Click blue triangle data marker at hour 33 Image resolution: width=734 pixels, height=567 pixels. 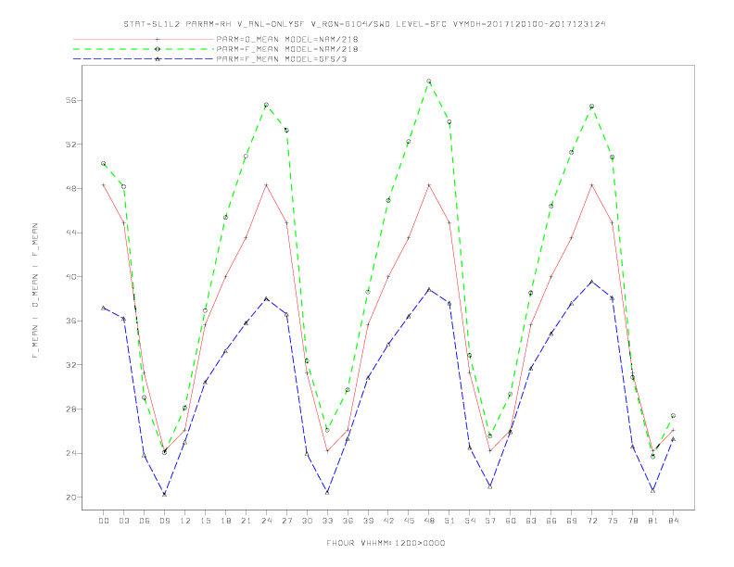pos(327,493)
